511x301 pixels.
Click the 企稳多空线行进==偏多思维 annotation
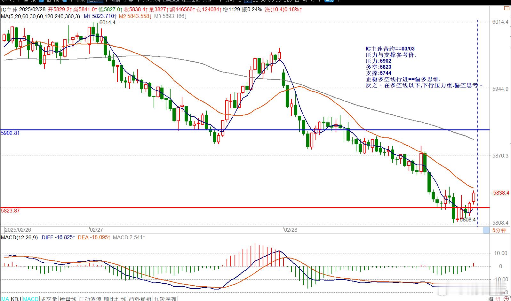[x=403, y=79]
